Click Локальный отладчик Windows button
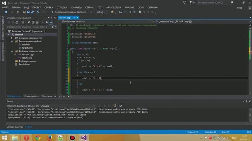The image size is (252, 141). click(70, 12)
